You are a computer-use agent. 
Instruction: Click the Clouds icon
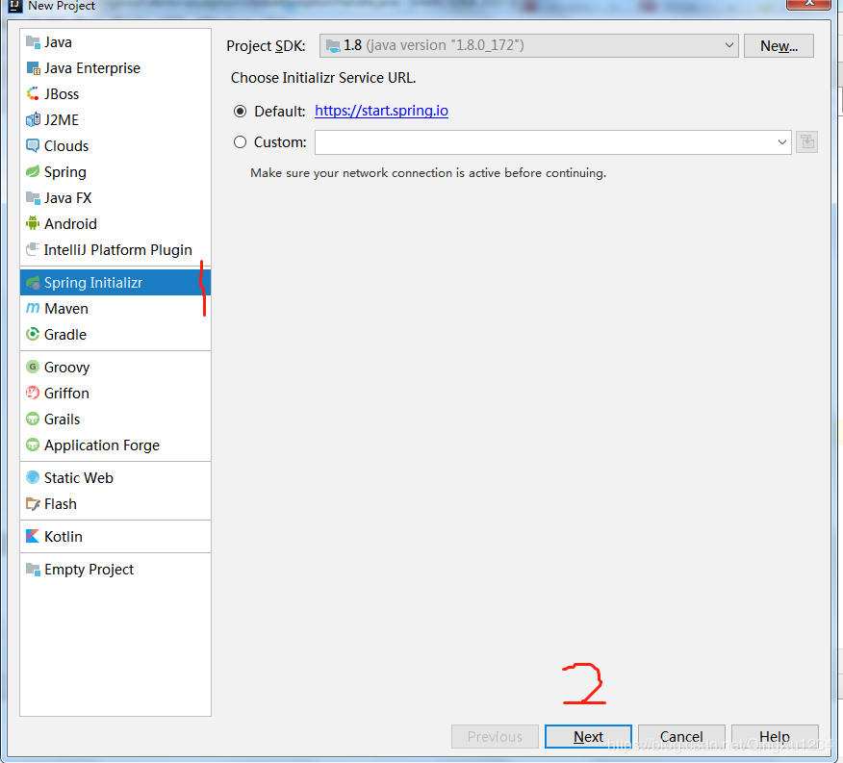[33, 145]
